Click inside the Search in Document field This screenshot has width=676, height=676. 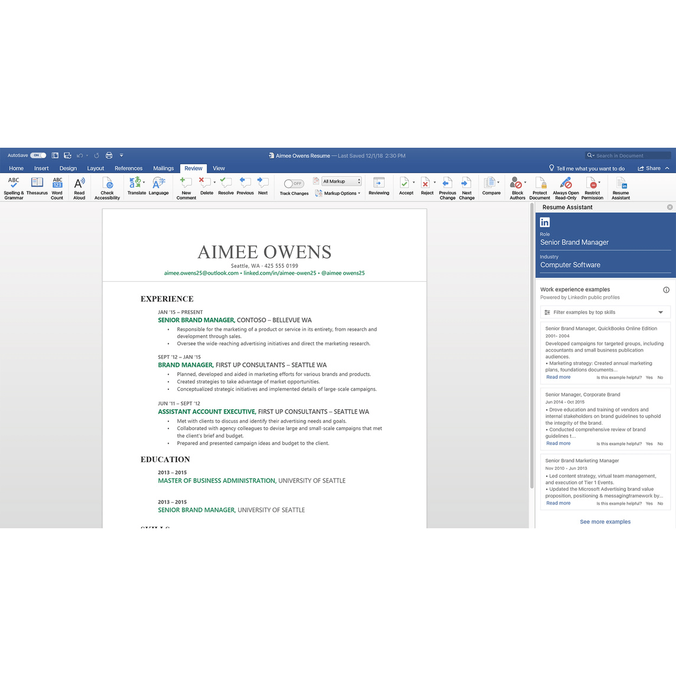628,155
